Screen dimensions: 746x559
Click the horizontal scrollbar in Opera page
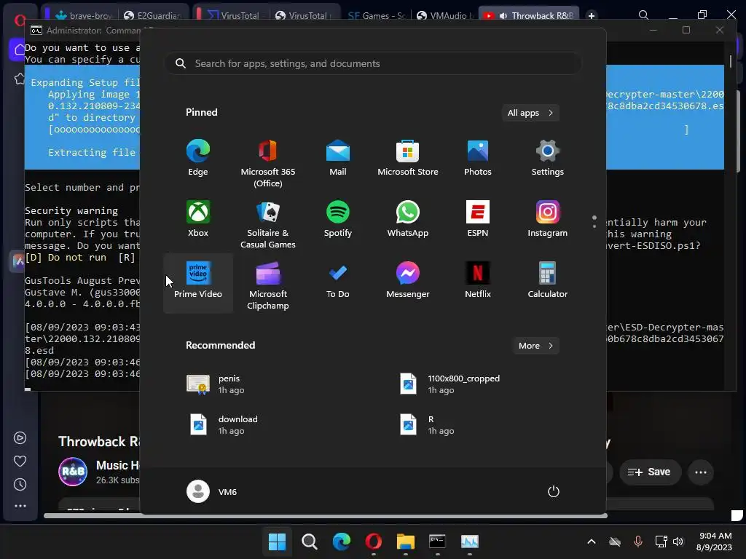pyautogui.click(x=326, y=516)
